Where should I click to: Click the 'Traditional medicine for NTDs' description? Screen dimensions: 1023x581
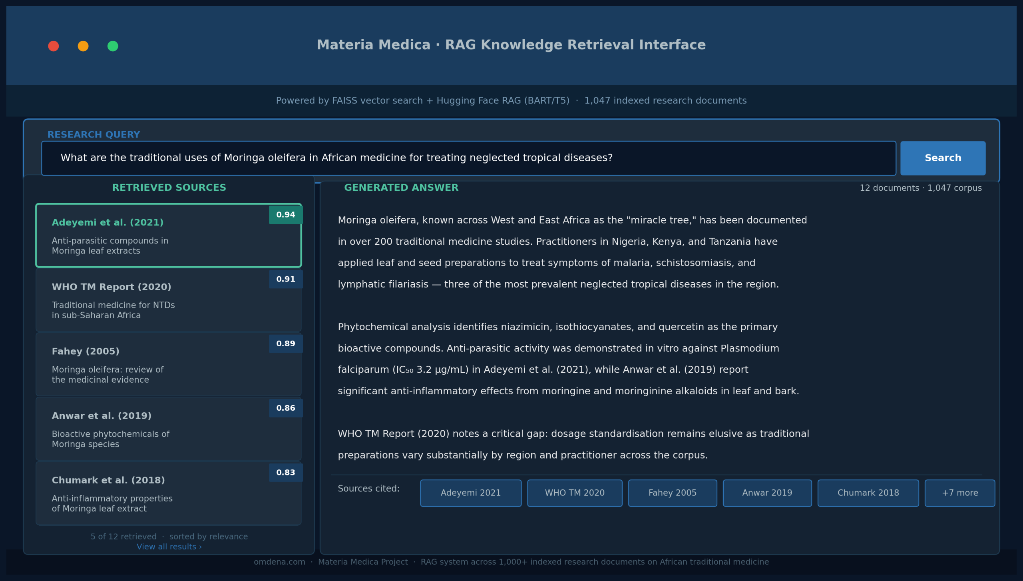coord(113,310)
